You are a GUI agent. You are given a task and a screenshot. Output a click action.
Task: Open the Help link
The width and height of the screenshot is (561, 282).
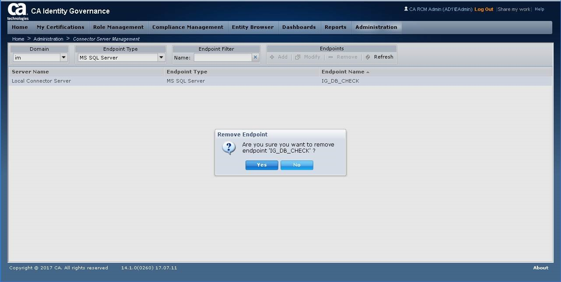click(x=540, y=9)
